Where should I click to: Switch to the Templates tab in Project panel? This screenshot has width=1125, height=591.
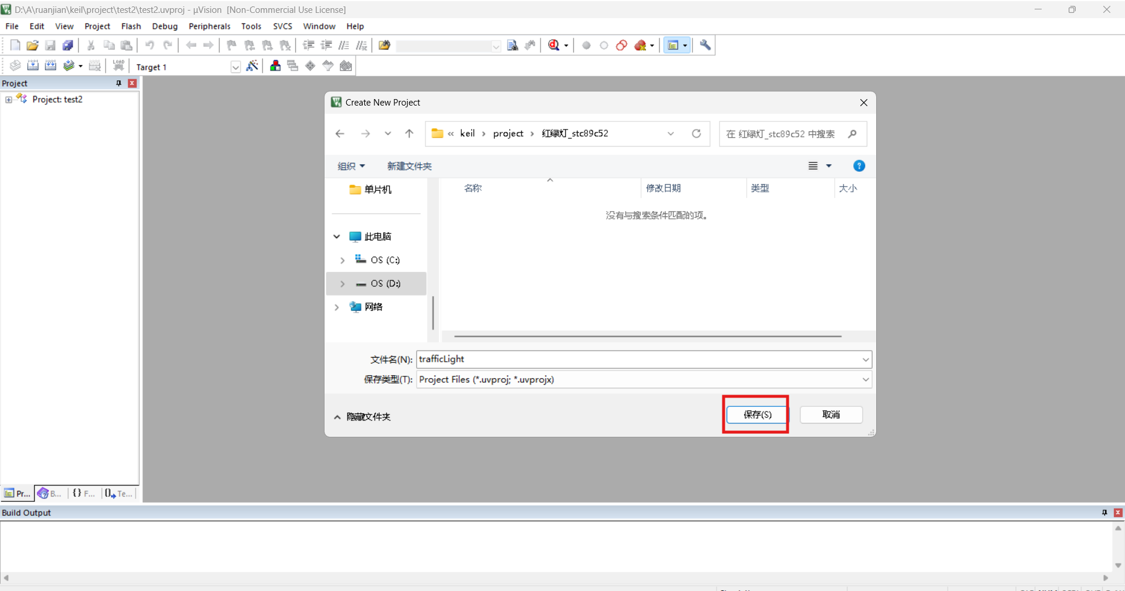[x=119, y=494]
